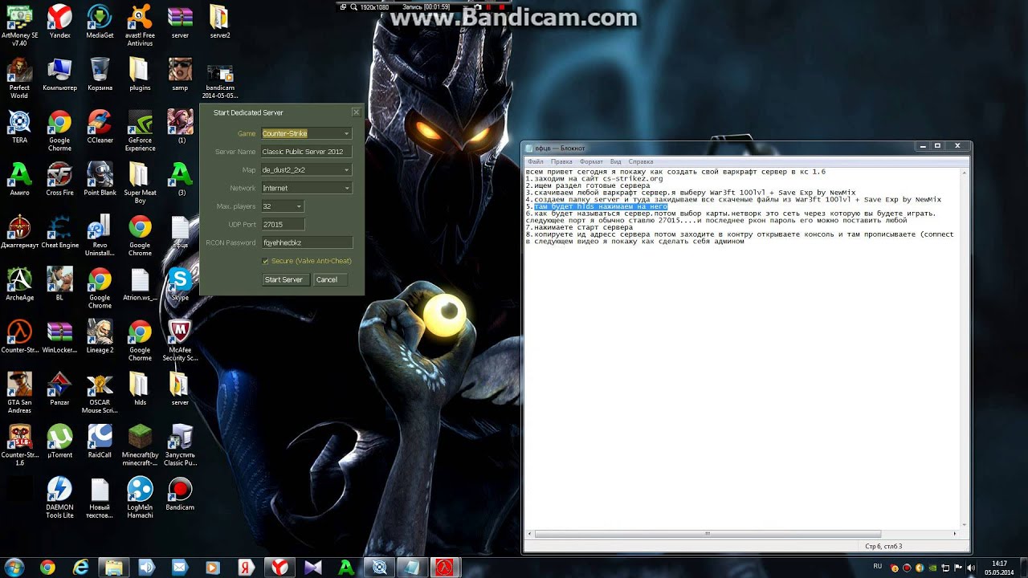
Task: Open the Skype desktop shortcut
Action: [180, 283]
